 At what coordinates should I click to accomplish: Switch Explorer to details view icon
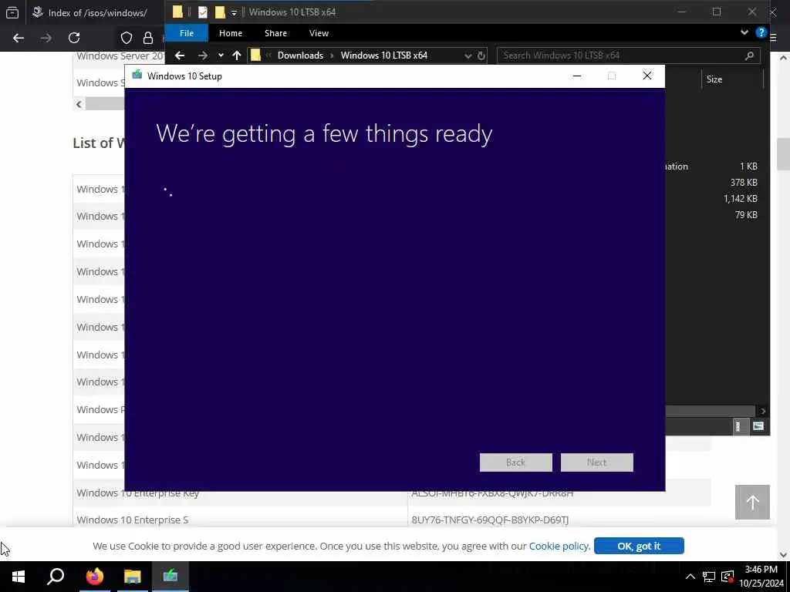coord(738,426)
